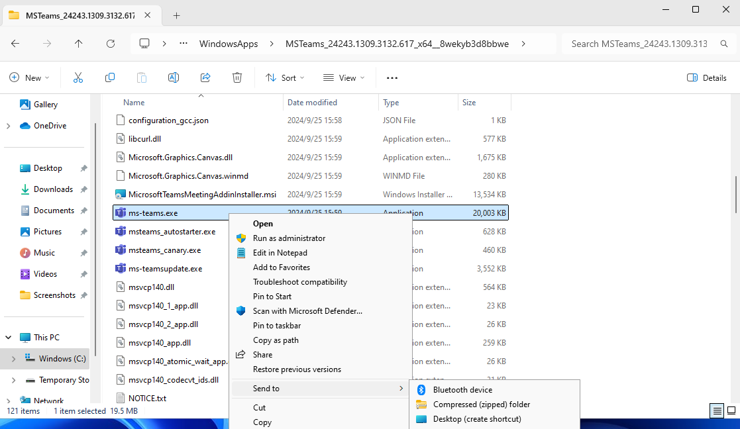The height and width of the screenshot is (429, 740).
Task: Unpin Pictures using its pin icon
Action: tap(83, 232)
